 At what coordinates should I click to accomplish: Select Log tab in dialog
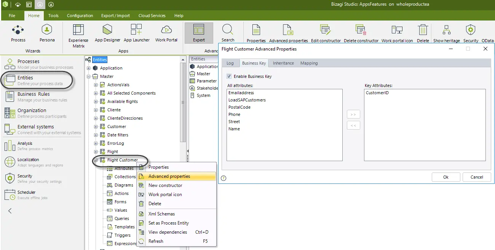tap(230, 63)
